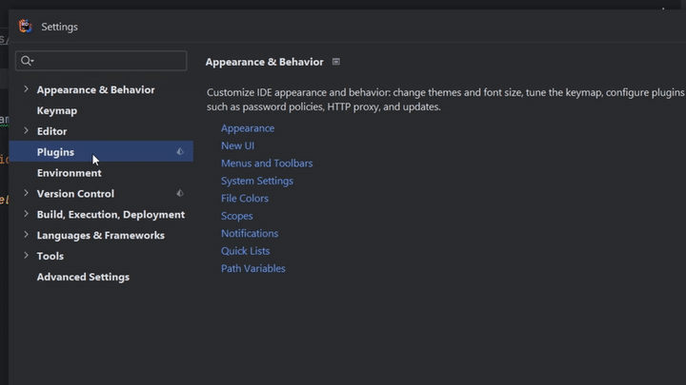Expand the Version Control chevron
Viewport: 686px width, 385px height.
[x=26, y=194]
